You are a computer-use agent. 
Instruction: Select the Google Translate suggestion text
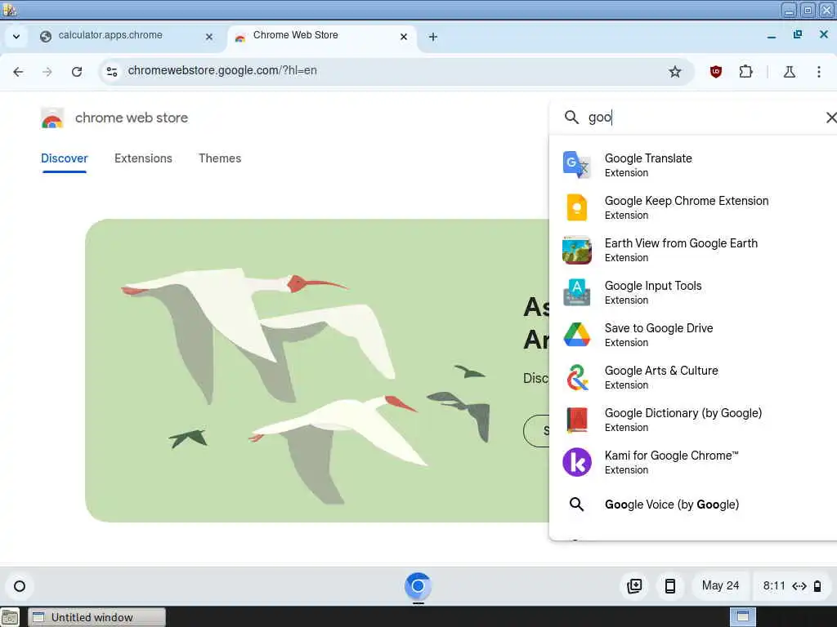coord(648,158)
